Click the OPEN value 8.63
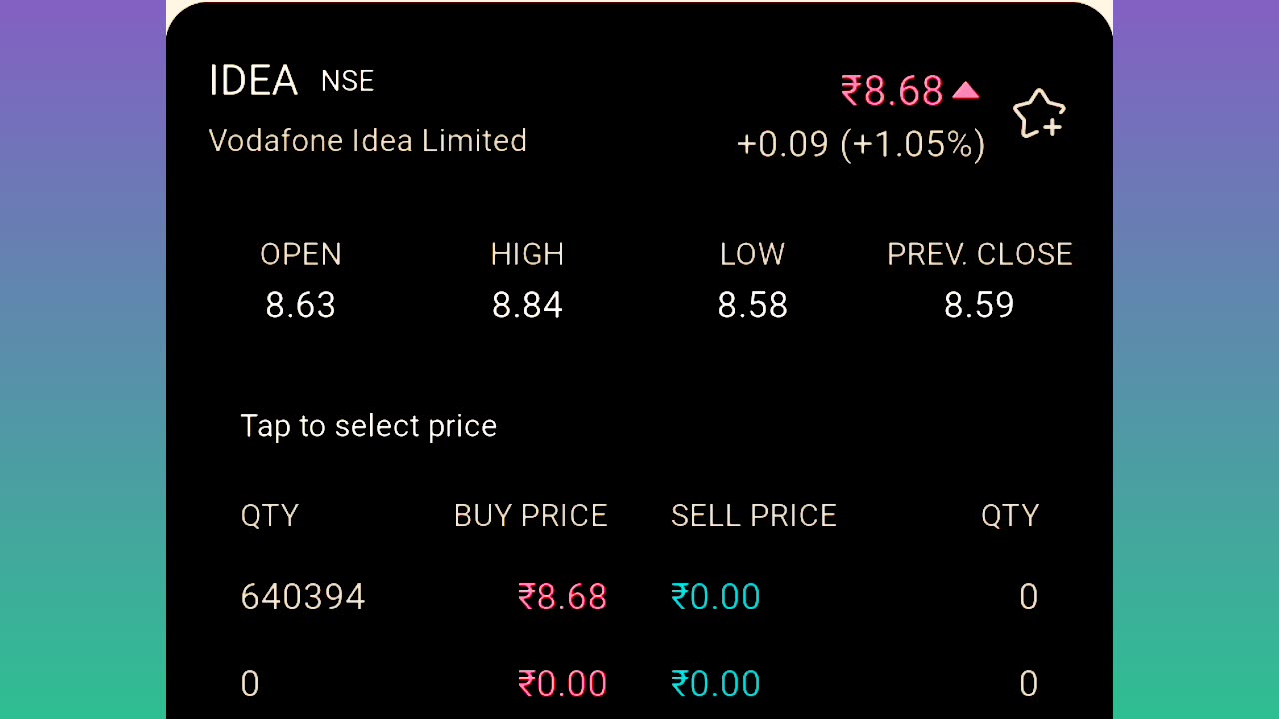1279x719 pixels. tap(300, 305)
